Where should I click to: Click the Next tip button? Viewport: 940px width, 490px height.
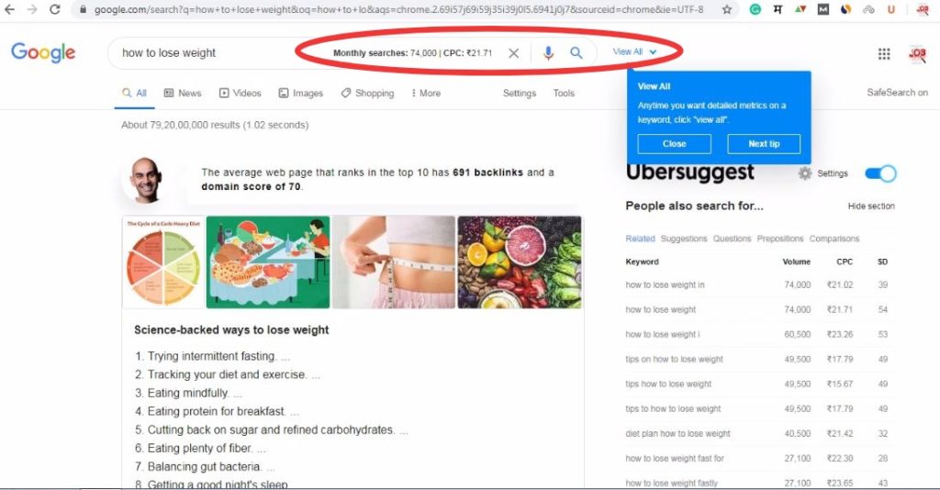(x=764, y=144)
